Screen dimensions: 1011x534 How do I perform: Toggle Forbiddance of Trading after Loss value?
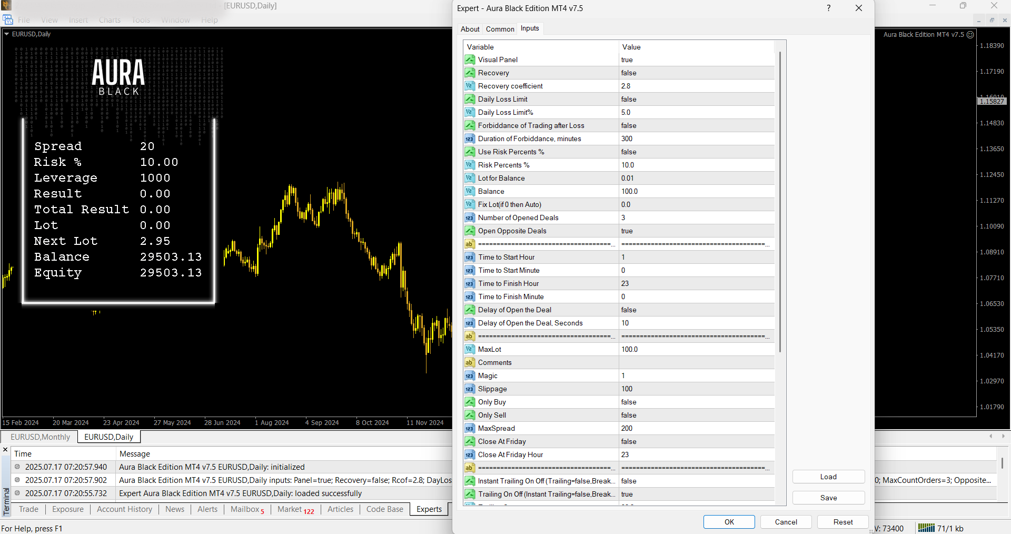tap(697, 125)
